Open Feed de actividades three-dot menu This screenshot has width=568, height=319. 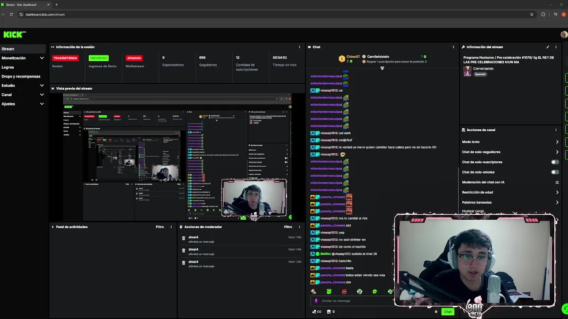(x=171, y=227)
